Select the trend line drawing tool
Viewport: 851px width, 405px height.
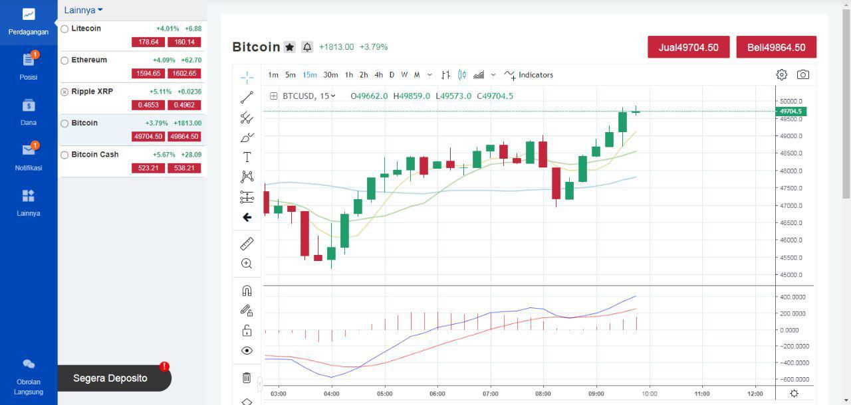click(x=247, y=98)
